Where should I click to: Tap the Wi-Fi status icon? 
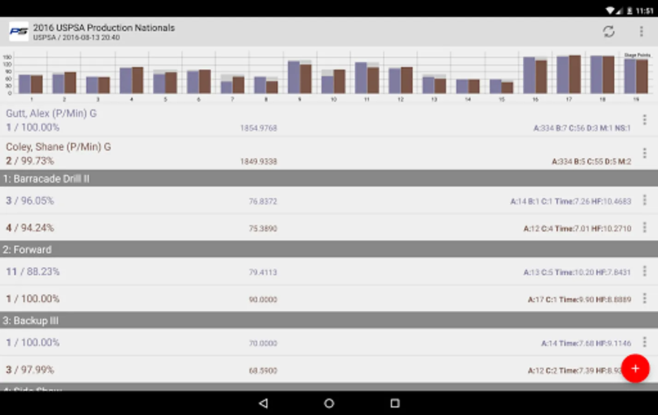[611, 10]
